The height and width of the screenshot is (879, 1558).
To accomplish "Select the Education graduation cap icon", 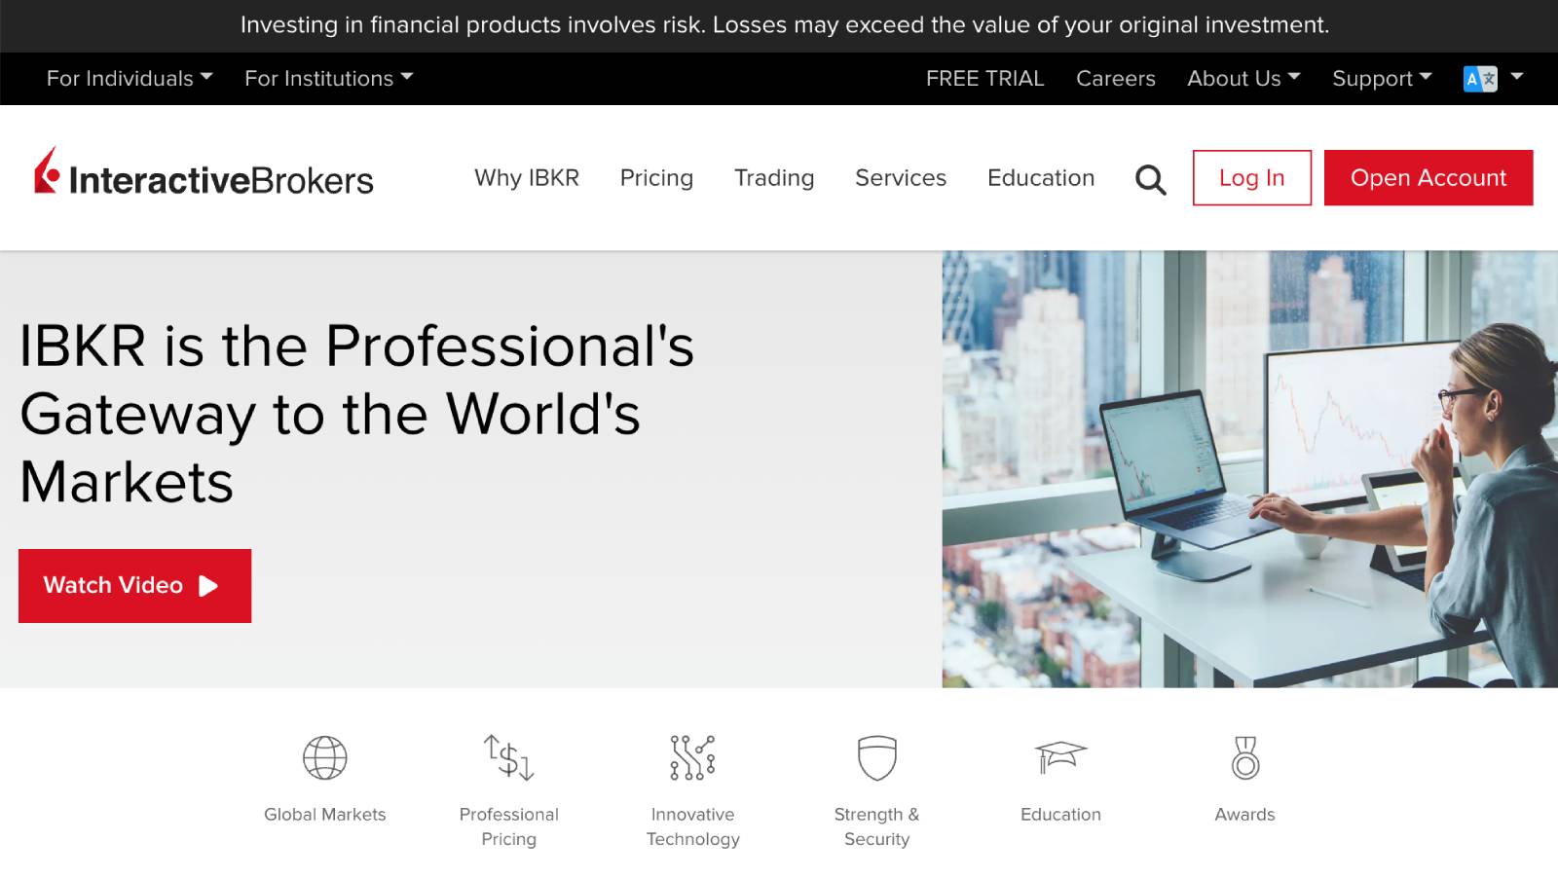I will [x=1060, y=756].
